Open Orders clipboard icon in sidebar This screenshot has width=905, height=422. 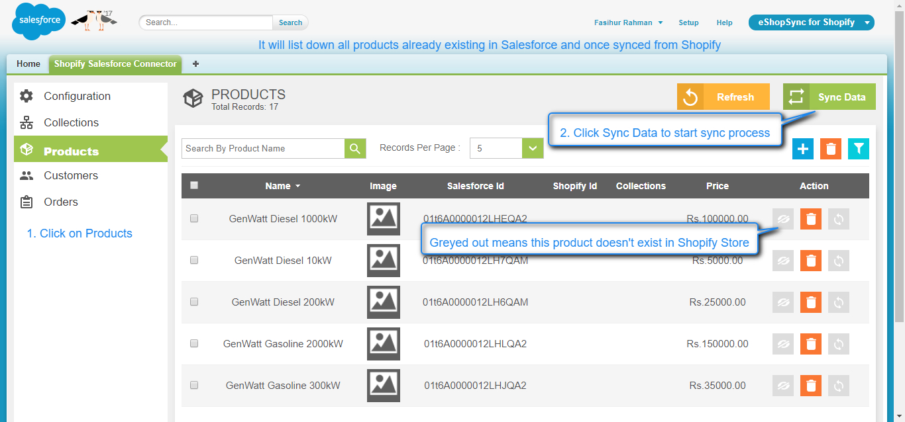(27, 202)
